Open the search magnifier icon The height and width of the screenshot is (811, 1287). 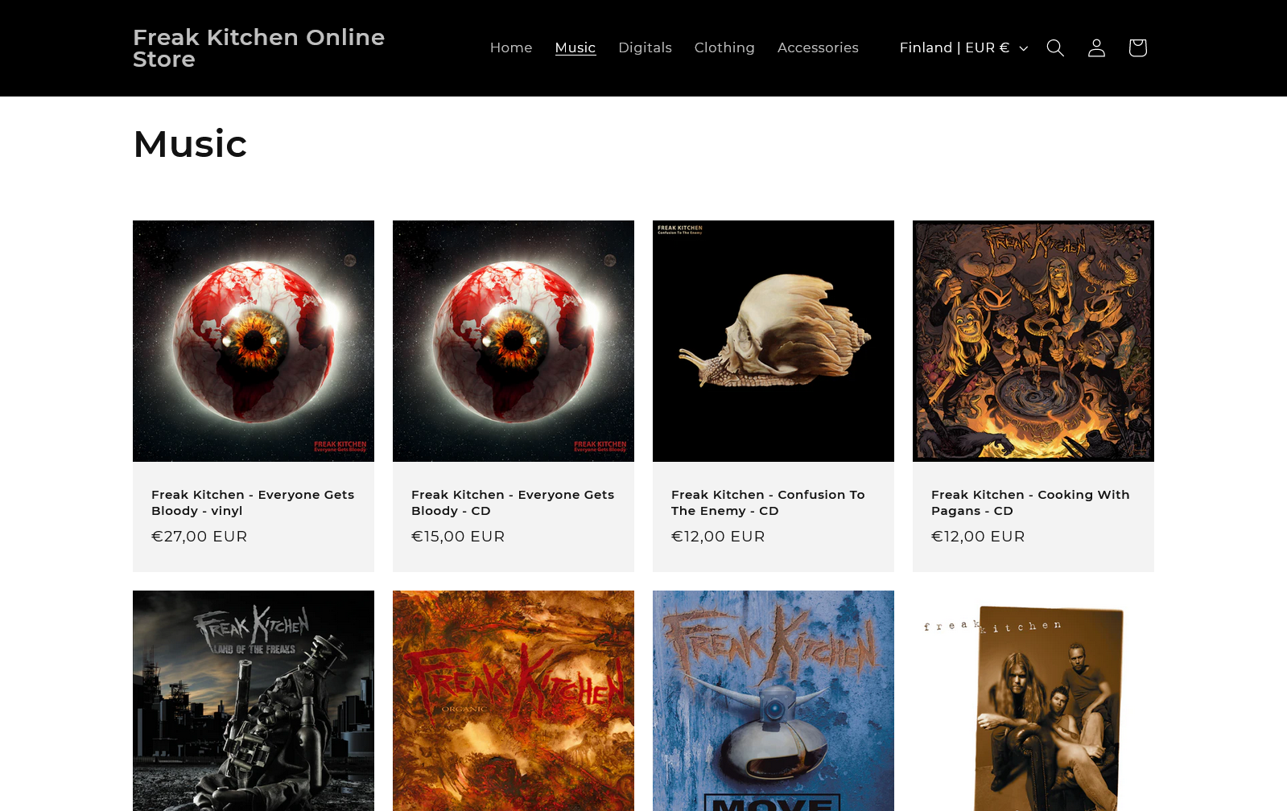click(x=1055, y=48)
